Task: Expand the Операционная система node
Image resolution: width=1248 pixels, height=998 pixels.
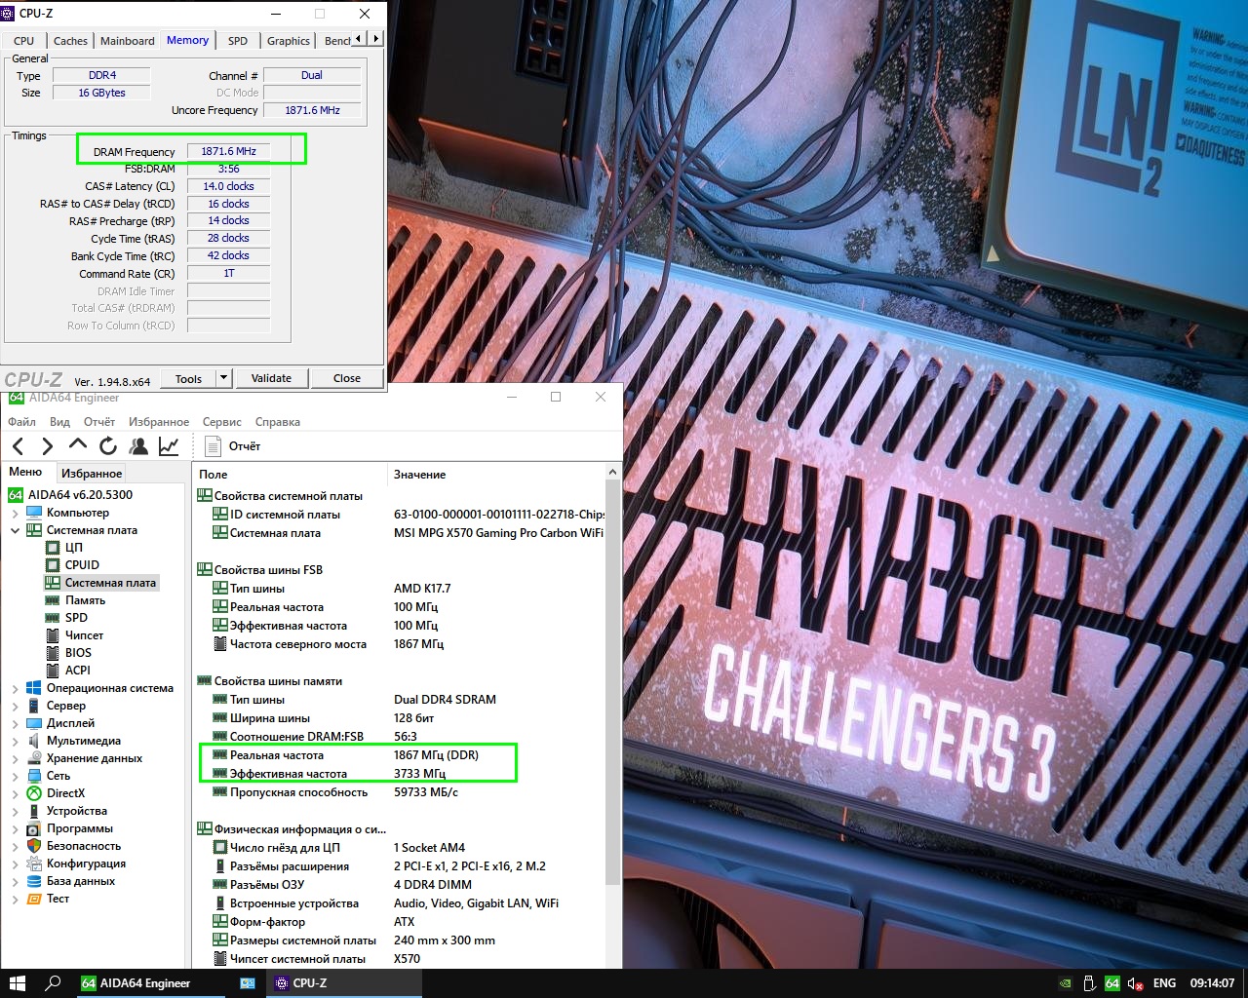Action: 15,688
